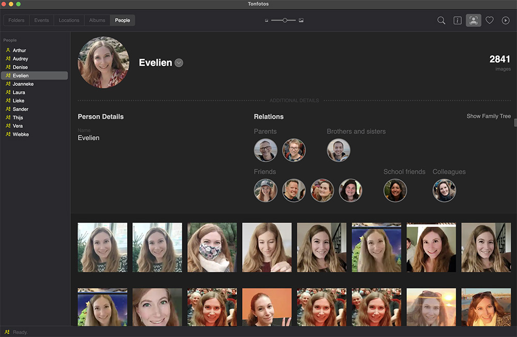This screenshot has height=337, width=517.
Task: Click the thumbnail size slider handle
Action: pos(285,20)
